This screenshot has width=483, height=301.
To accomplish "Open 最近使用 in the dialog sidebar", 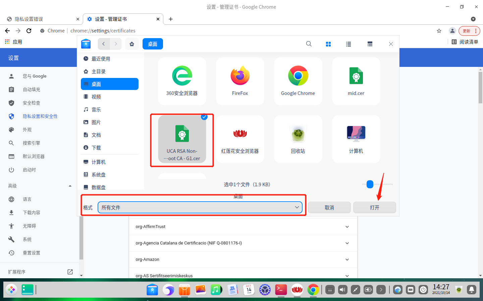I will coord(110,59).
